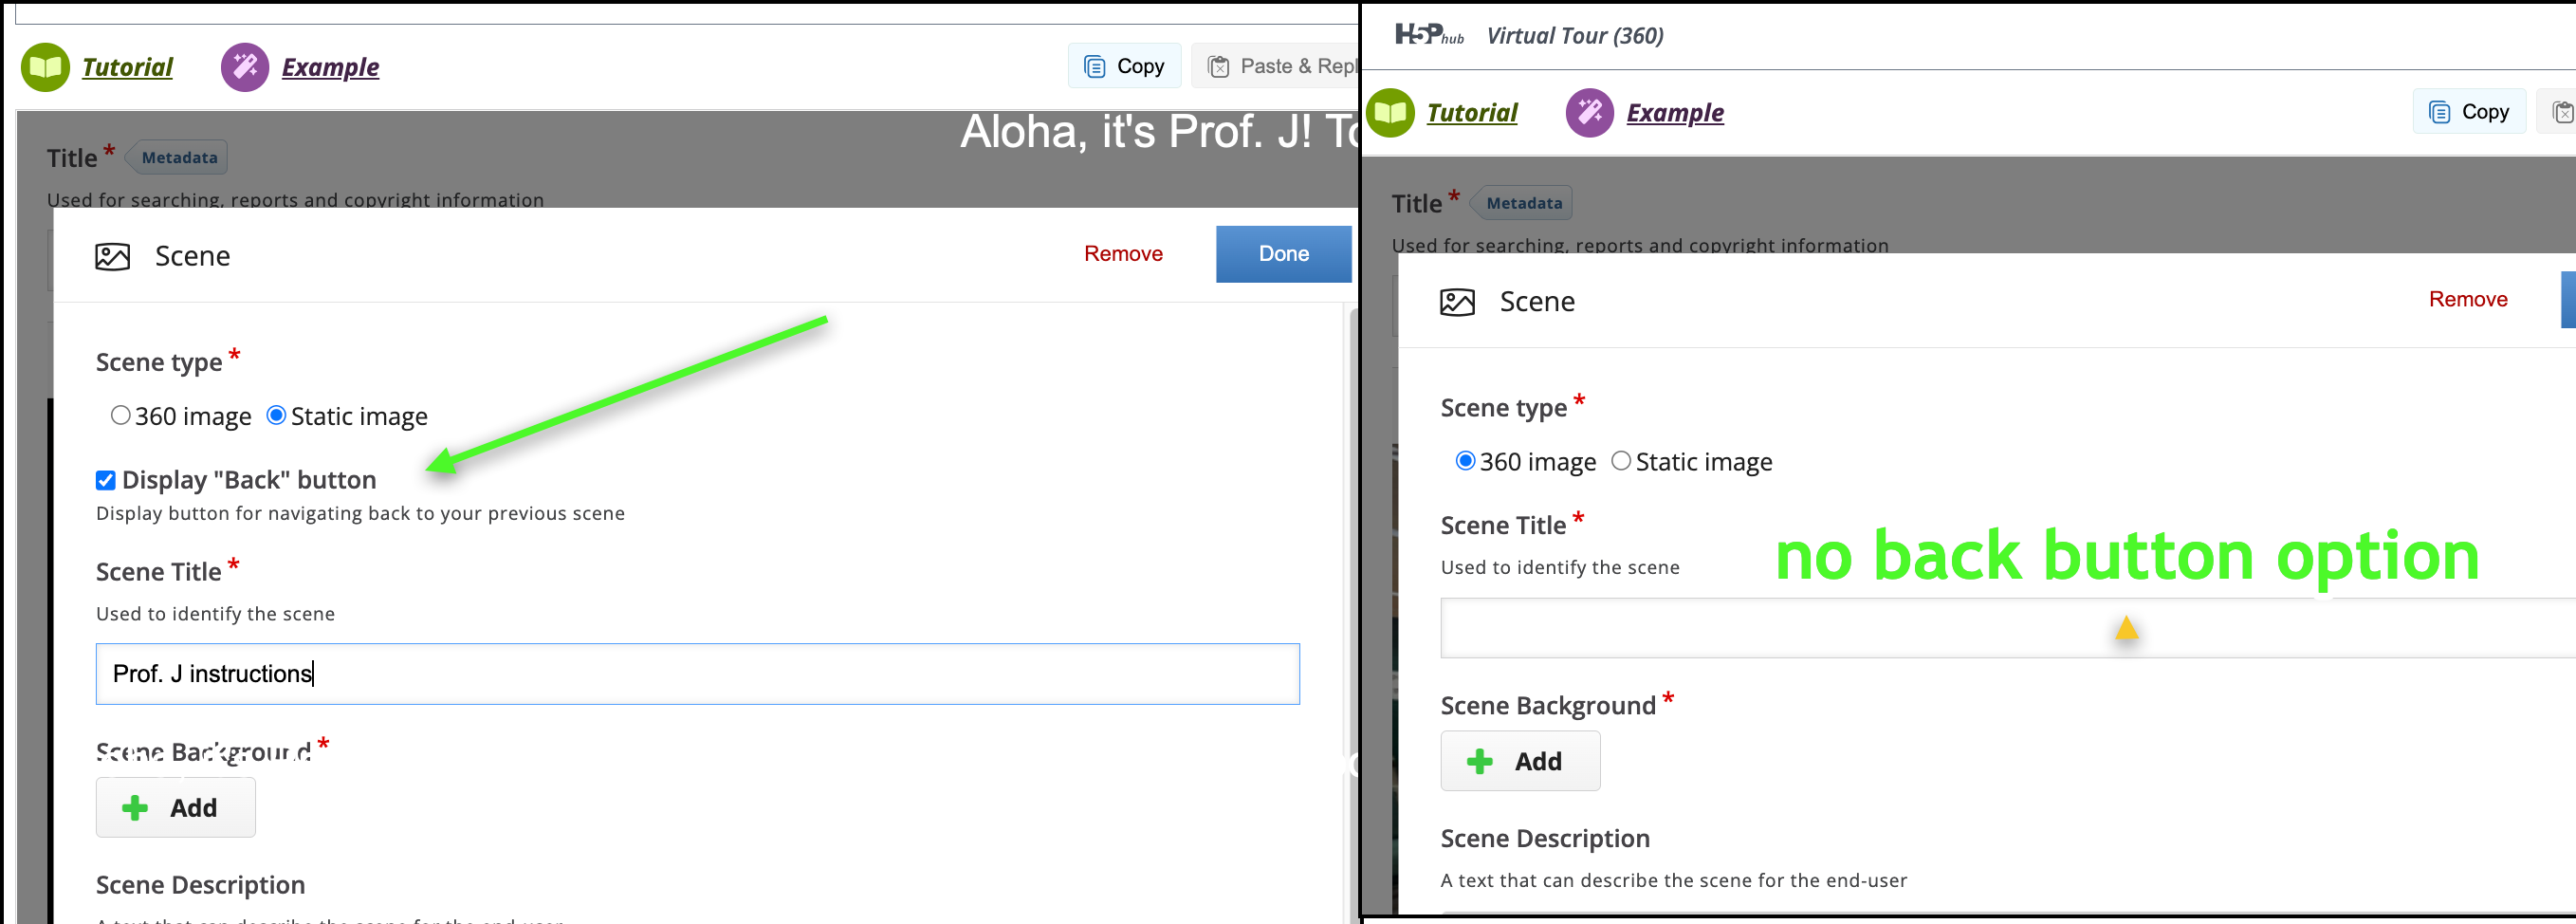Image resolution: width=2576 pixels, height=924 pixels.
Task: Click the green Tutorial book icon in left window
Action: point(45,67)
